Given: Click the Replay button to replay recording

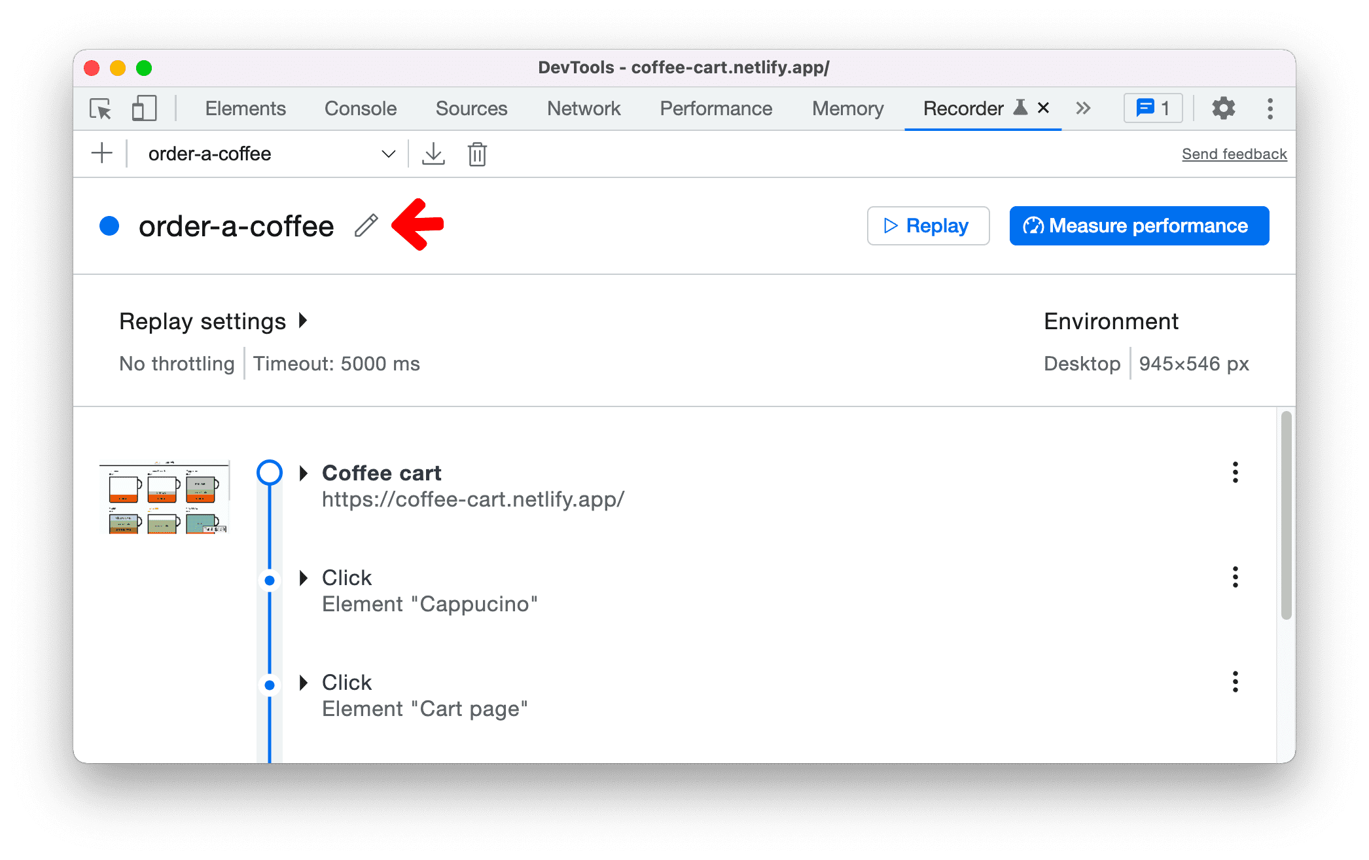Looking at the screenshot, I should (x=926, y=225).
